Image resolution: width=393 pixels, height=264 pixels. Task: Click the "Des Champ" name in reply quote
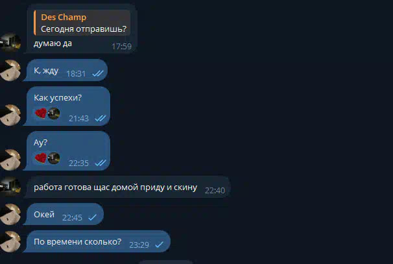(x=64, y=18)
